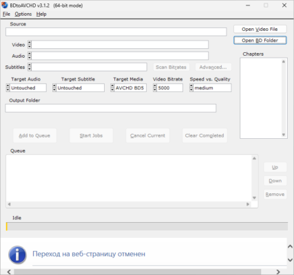Change Target Subtitle spinner value

point(54,88)
